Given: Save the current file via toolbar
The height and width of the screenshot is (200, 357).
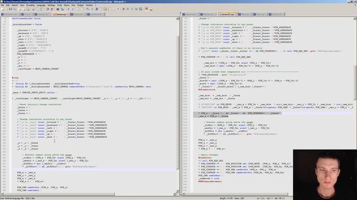Looking at the screenshot, I should click(11, 9).
